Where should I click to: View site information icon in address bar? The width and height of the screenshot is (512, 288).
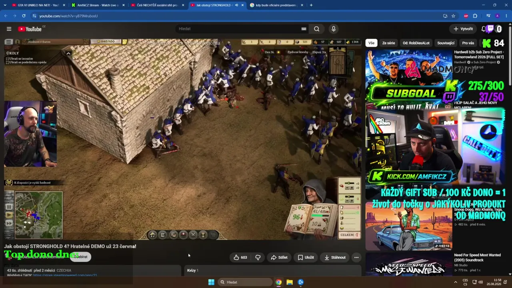34,16
